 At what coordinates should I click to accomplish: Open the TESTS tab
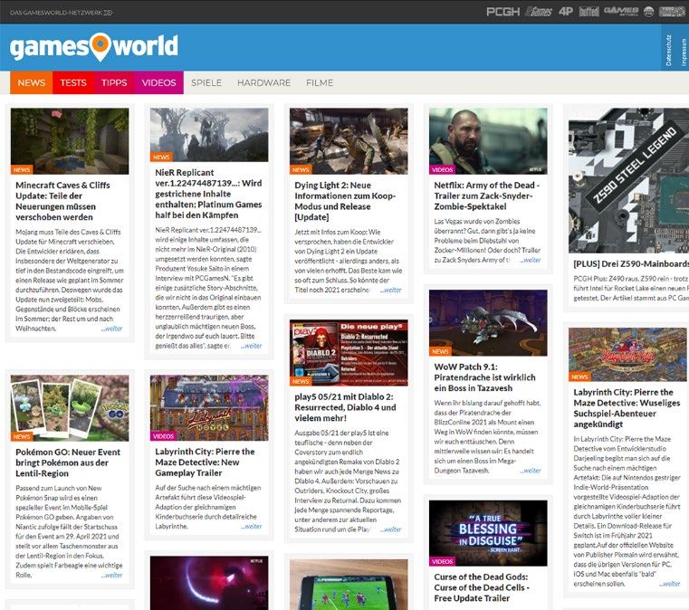tap(73, 82)
